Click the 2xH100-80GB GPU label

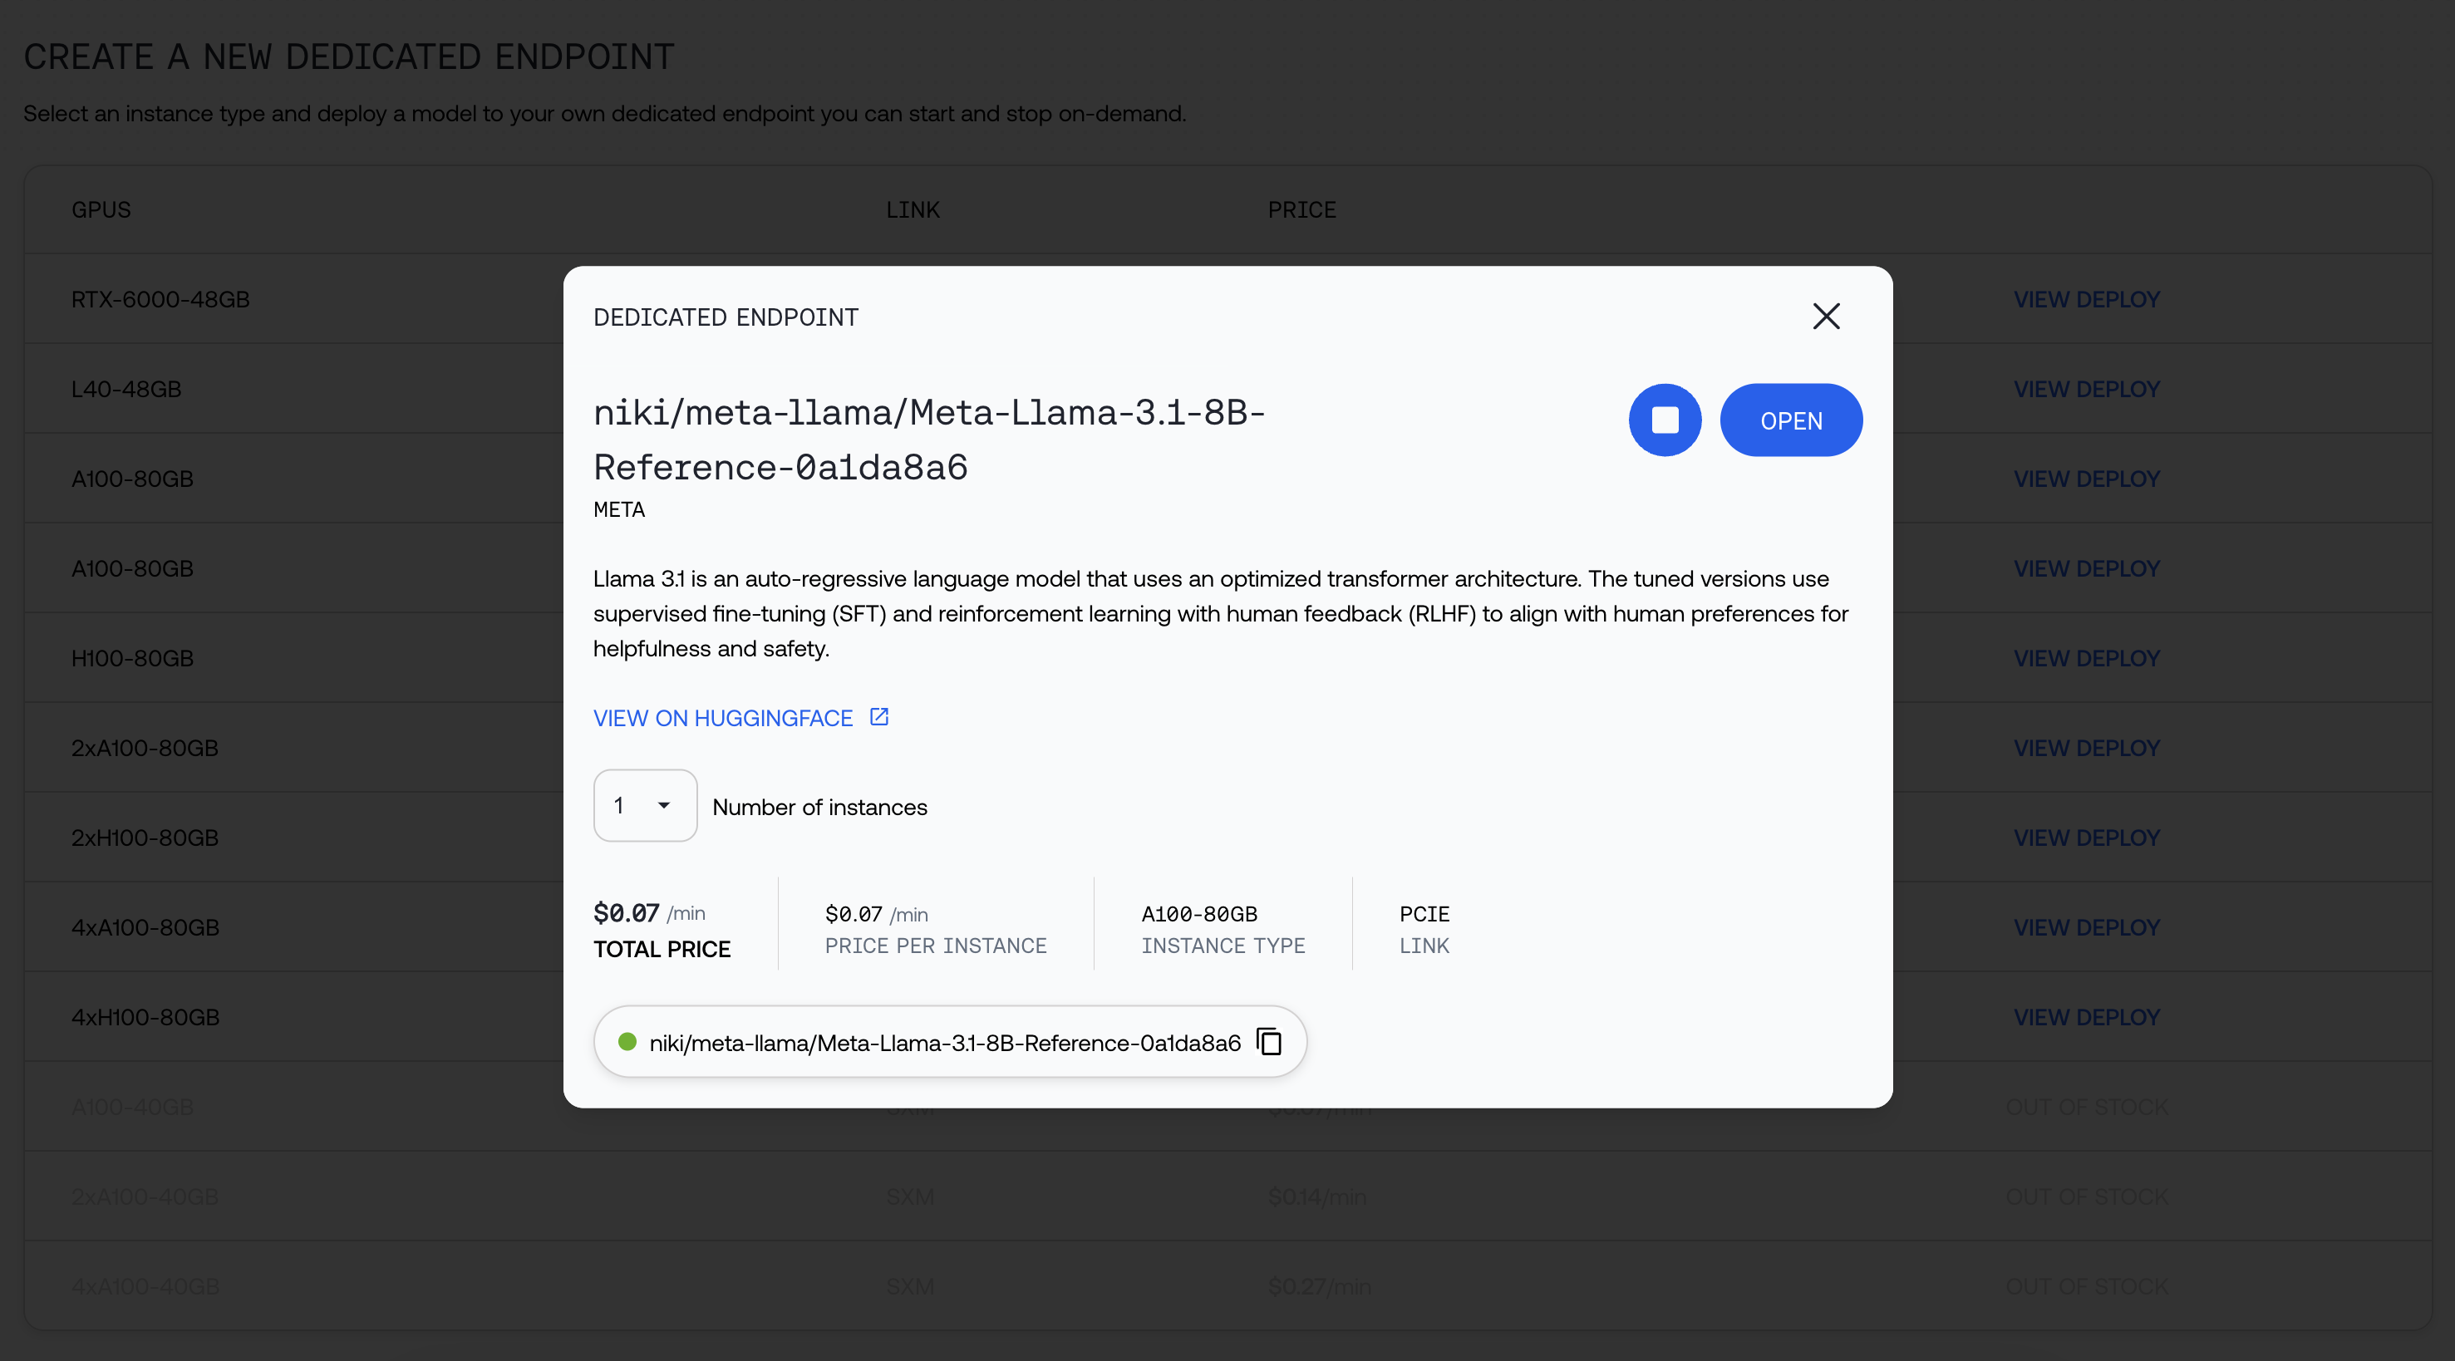pyautogui.click(x=145, y=838)
